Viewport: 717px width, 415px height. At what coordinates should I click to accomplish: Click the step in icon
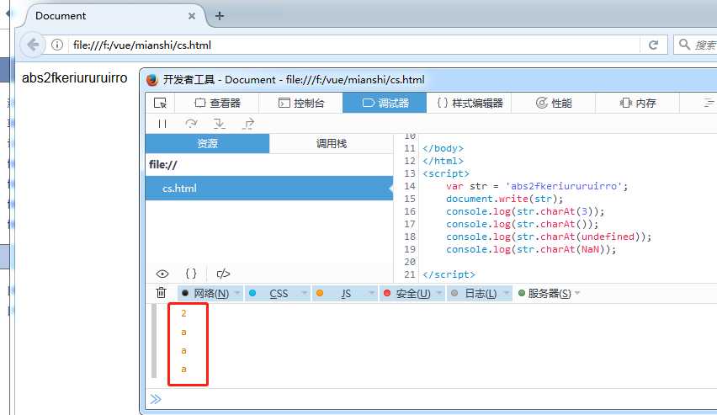pos(219,124)
